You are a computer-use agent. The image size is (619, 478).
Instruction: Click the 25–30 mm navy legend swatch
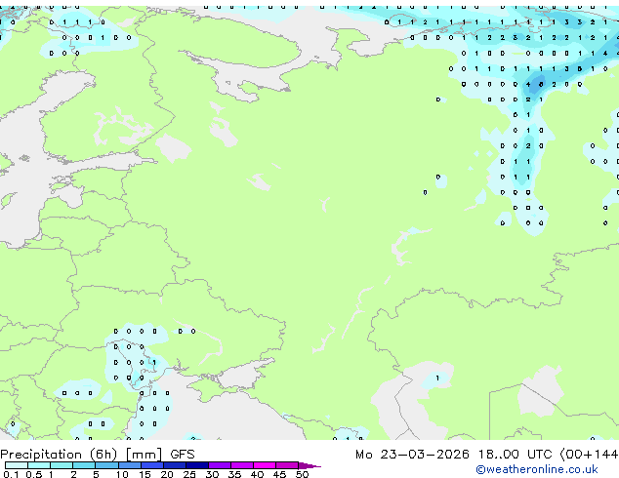point(197,465)
